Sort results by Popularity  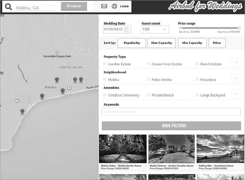(132, 43)
